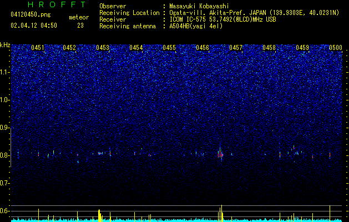Select the filename 04120450.png
349x222 pixels.
point(31,14)
